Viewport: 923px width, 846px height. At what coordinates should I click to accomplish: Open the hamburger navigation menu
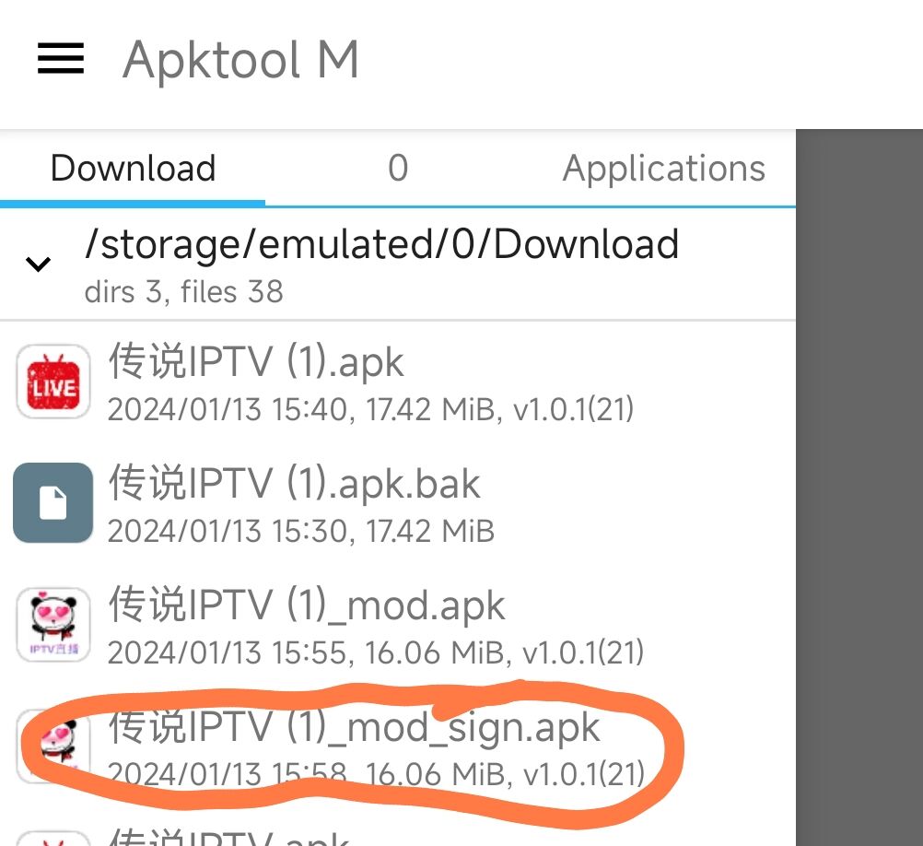(61, 60)
